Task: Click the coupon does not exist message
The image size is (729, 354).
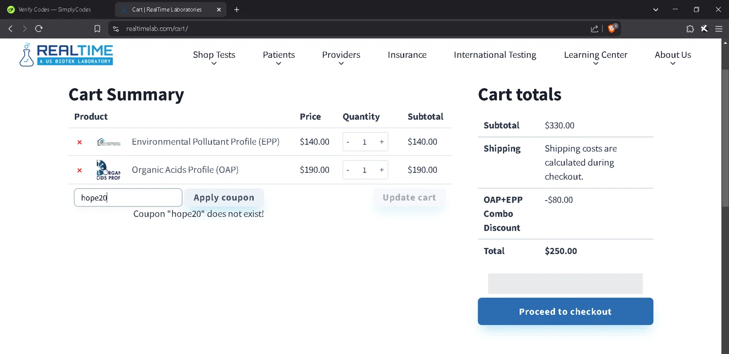Action: pos(199,214)
